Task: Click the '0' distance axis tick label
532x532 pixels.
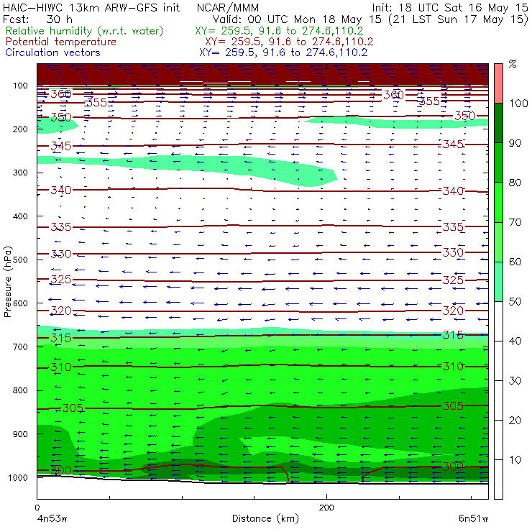Action: (x=37, y=508)
